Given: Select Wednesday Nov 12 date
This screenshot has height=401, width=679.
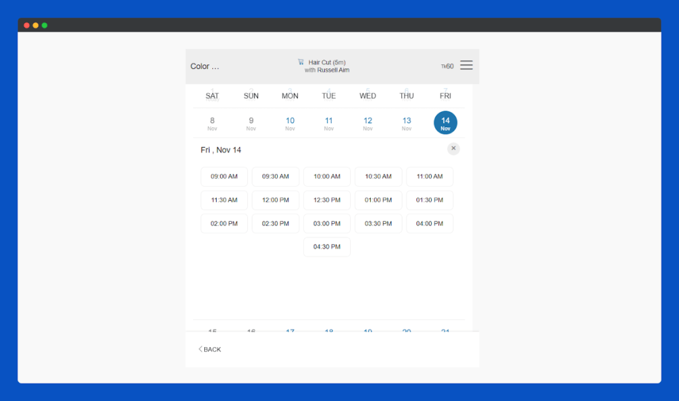Looking at the screenshot, I should pyautogui.click(x=367, y=123).
